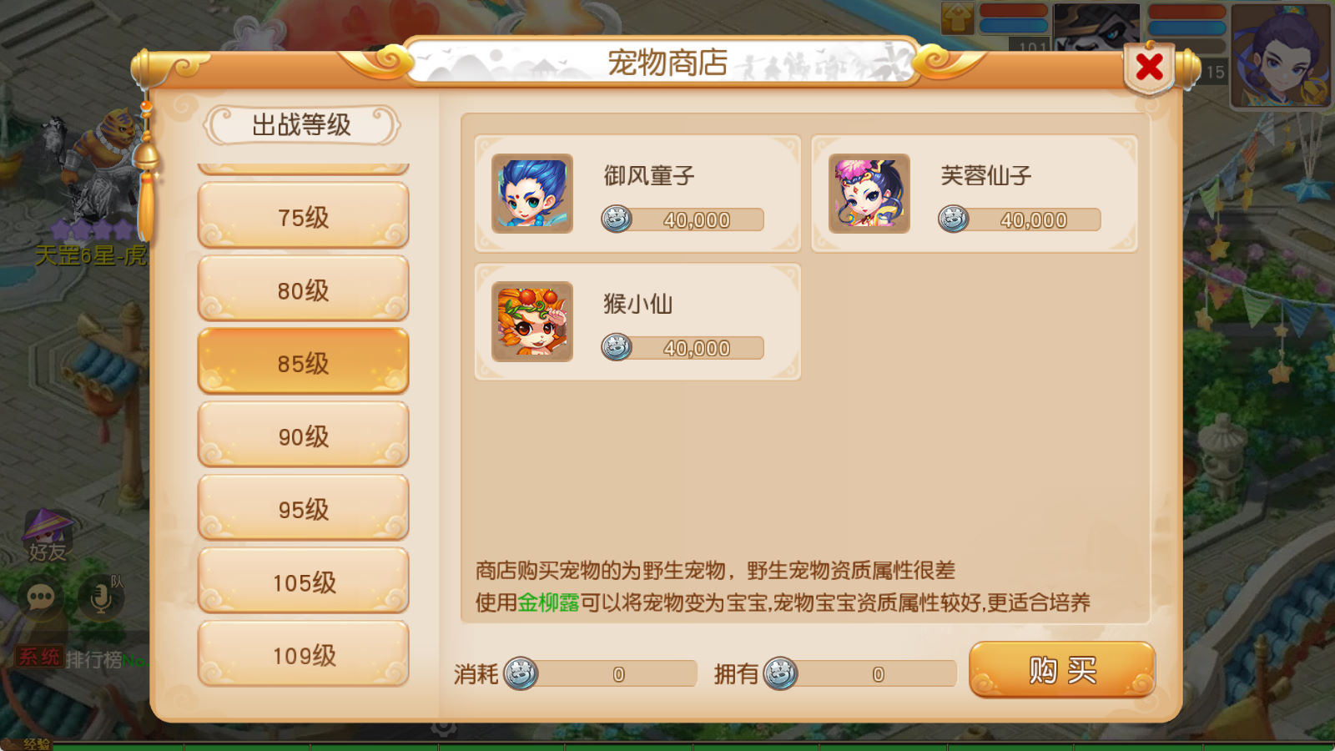1335x751 pixels.
Task: Open the chat bubble icon
Action: pyautogui.click(x=41, y=597)
